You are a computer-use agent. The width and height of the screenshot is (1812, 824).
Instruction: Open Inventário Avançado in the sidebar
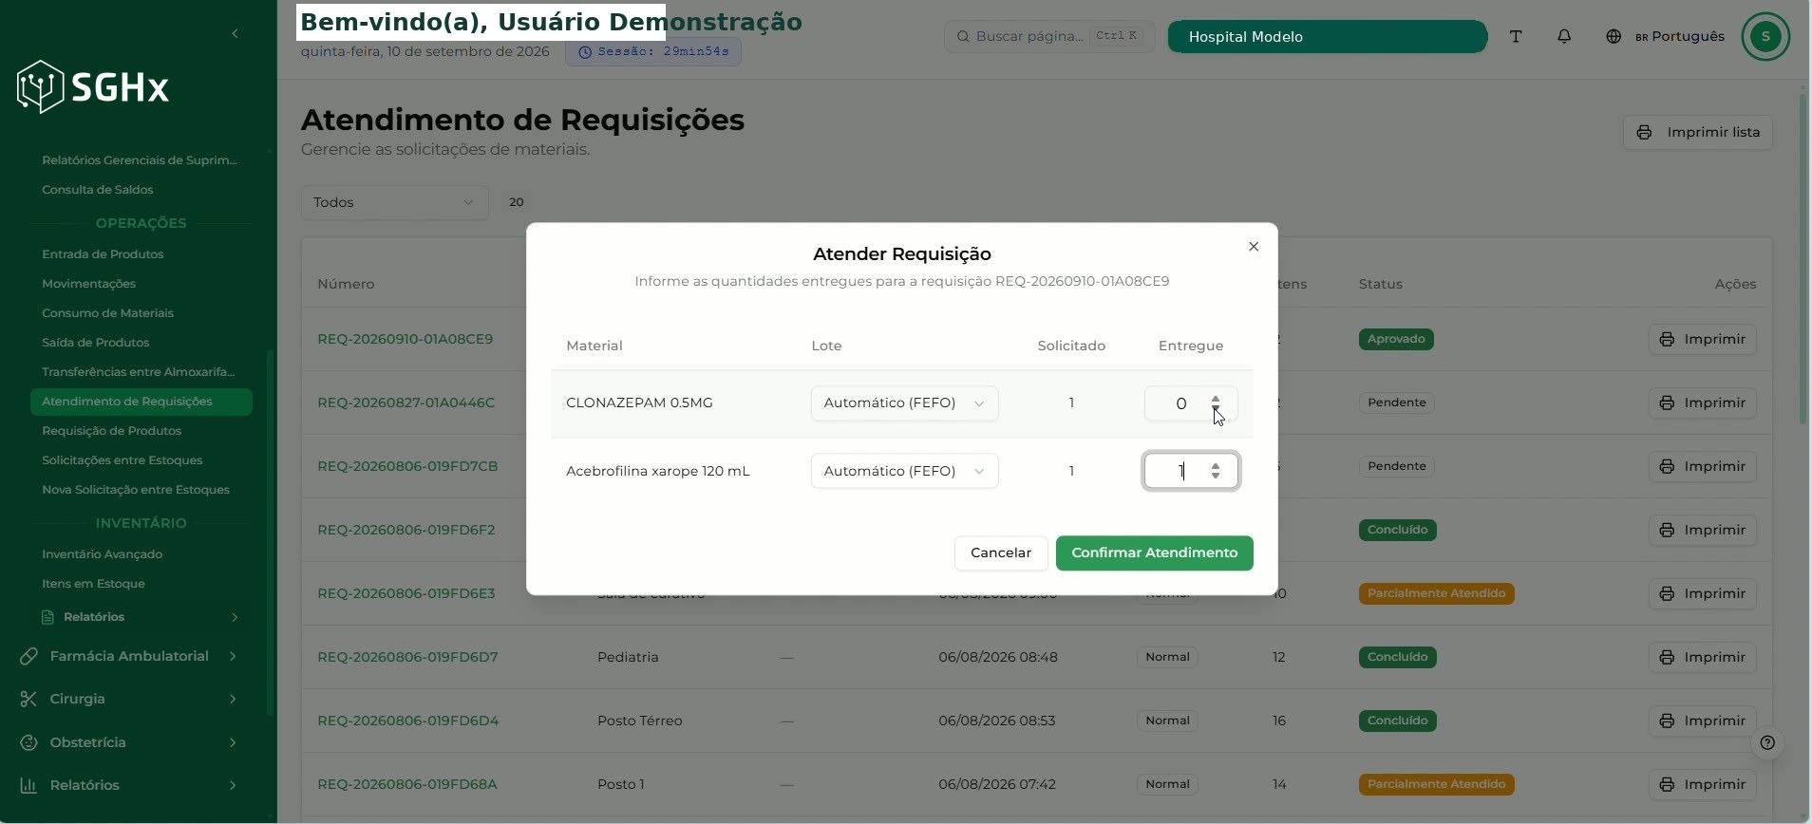click(103, 554)
